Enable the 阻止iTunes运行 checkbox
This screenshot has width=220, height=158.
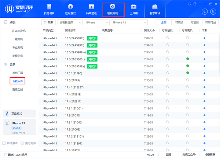5,155
